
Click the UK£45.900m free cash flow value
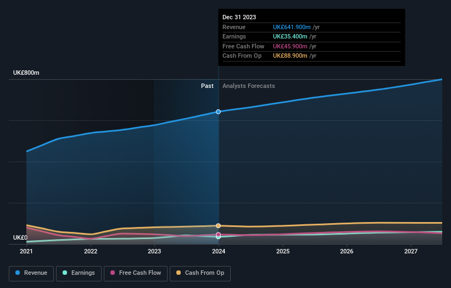(x=290, y=46)
